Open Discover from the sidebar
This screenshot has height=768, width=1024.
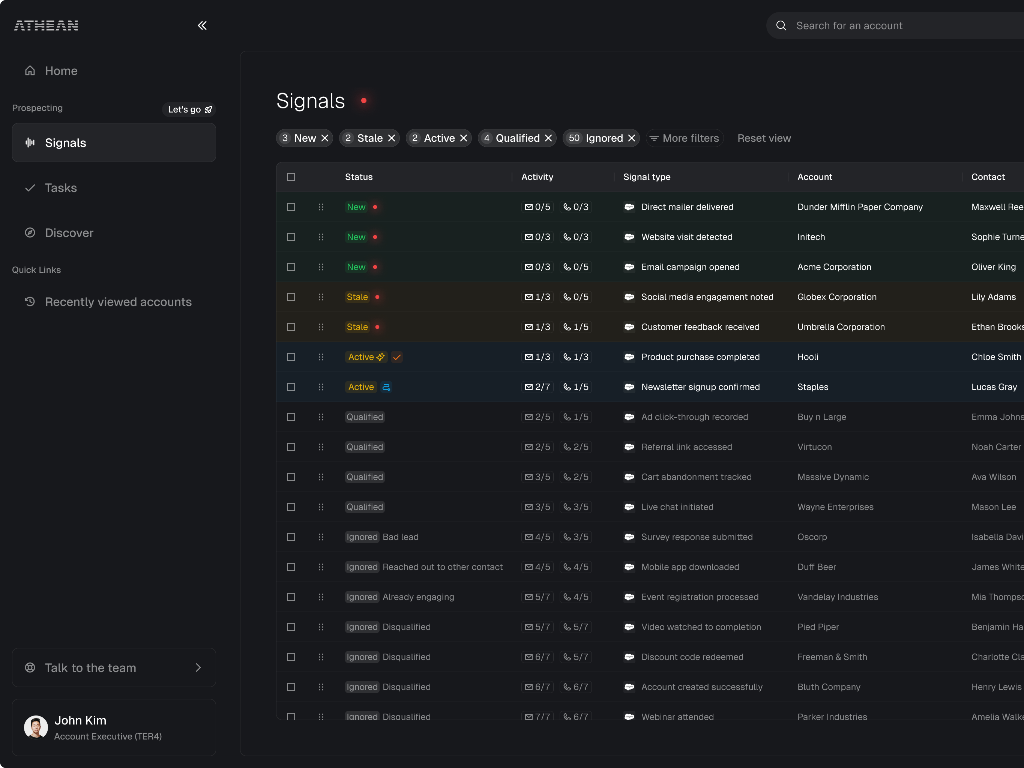(69, 233)
